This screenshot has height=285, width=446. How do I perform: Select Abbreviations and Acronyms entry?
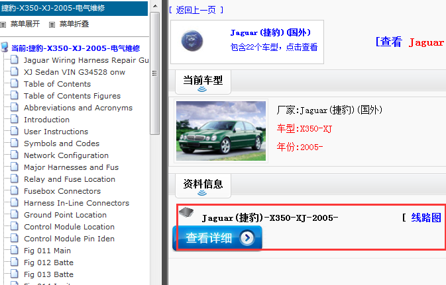coord(78,108)
